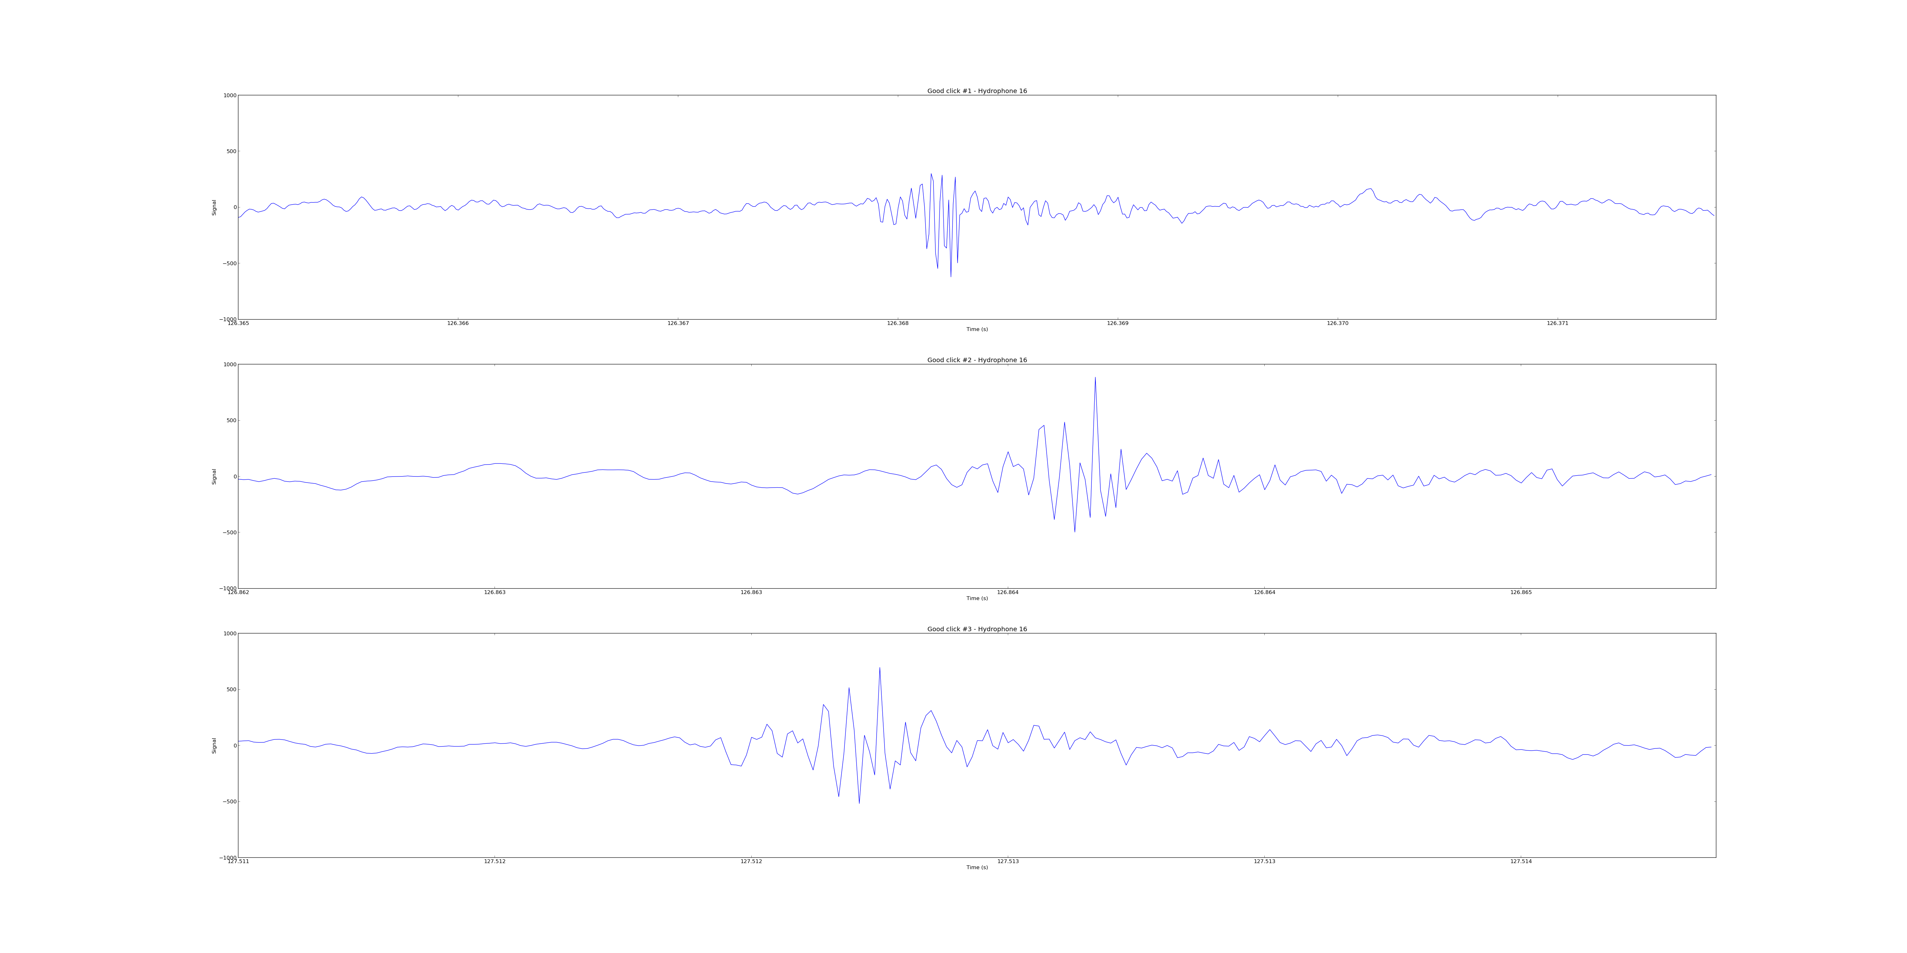
Task: Click the tallest positive peak in the click #2 plot
Action: [x=1095, y=378]
